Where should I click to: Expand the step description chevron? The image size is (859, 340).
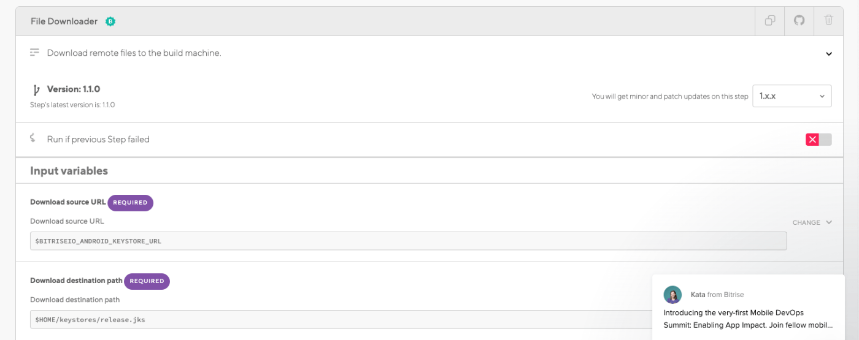click(x=828, y=53)
